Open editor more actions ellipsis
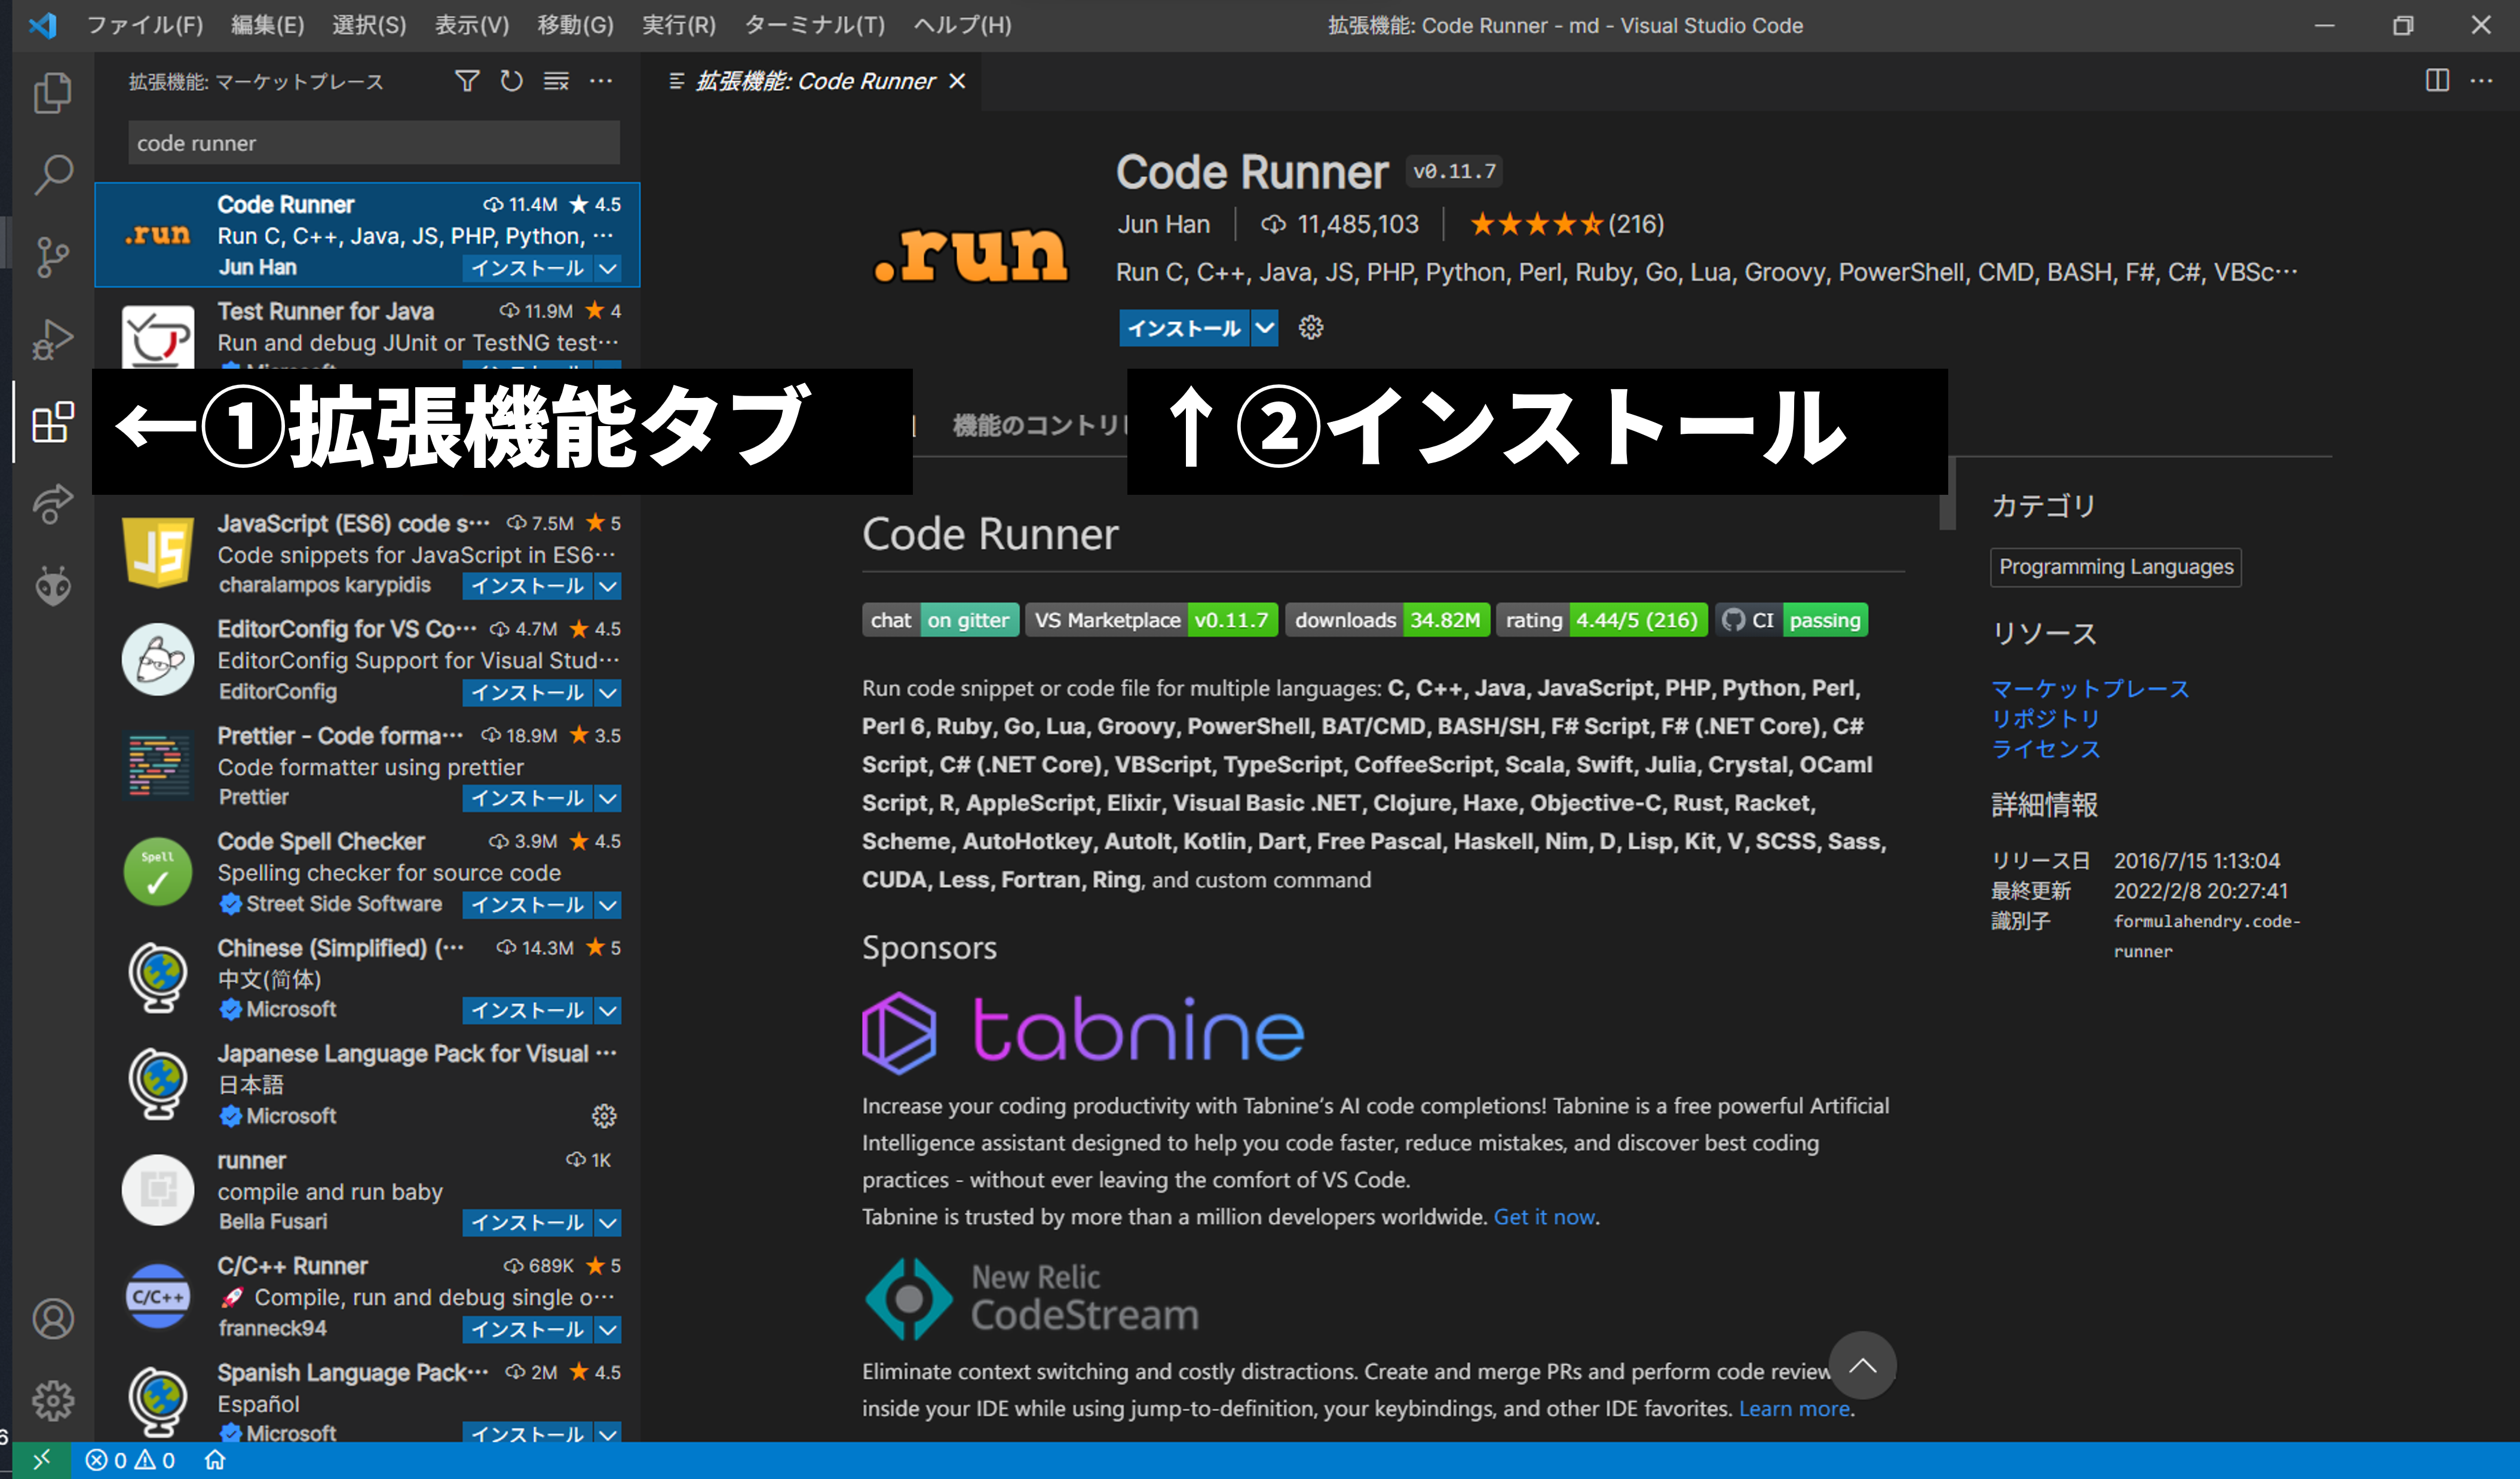The width and height of the screenshot is (2520, 1479). [x=2481, y=80]
